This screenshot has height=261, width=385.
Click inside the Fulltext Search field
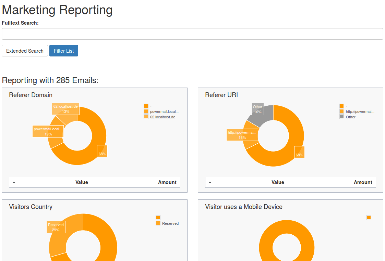point(192,34)
